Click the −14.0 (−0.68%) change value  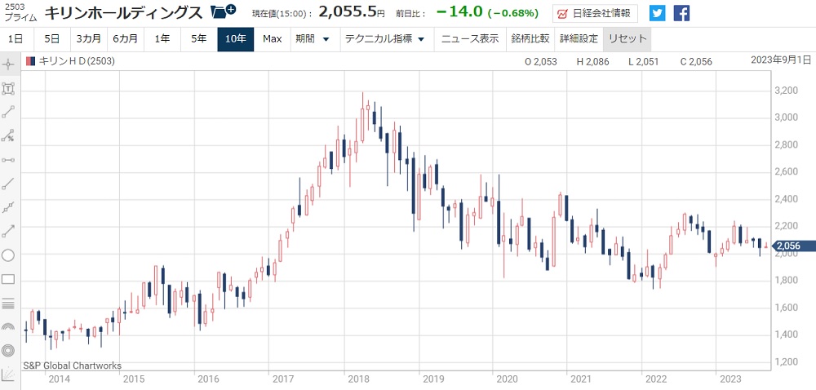point(487,12)
